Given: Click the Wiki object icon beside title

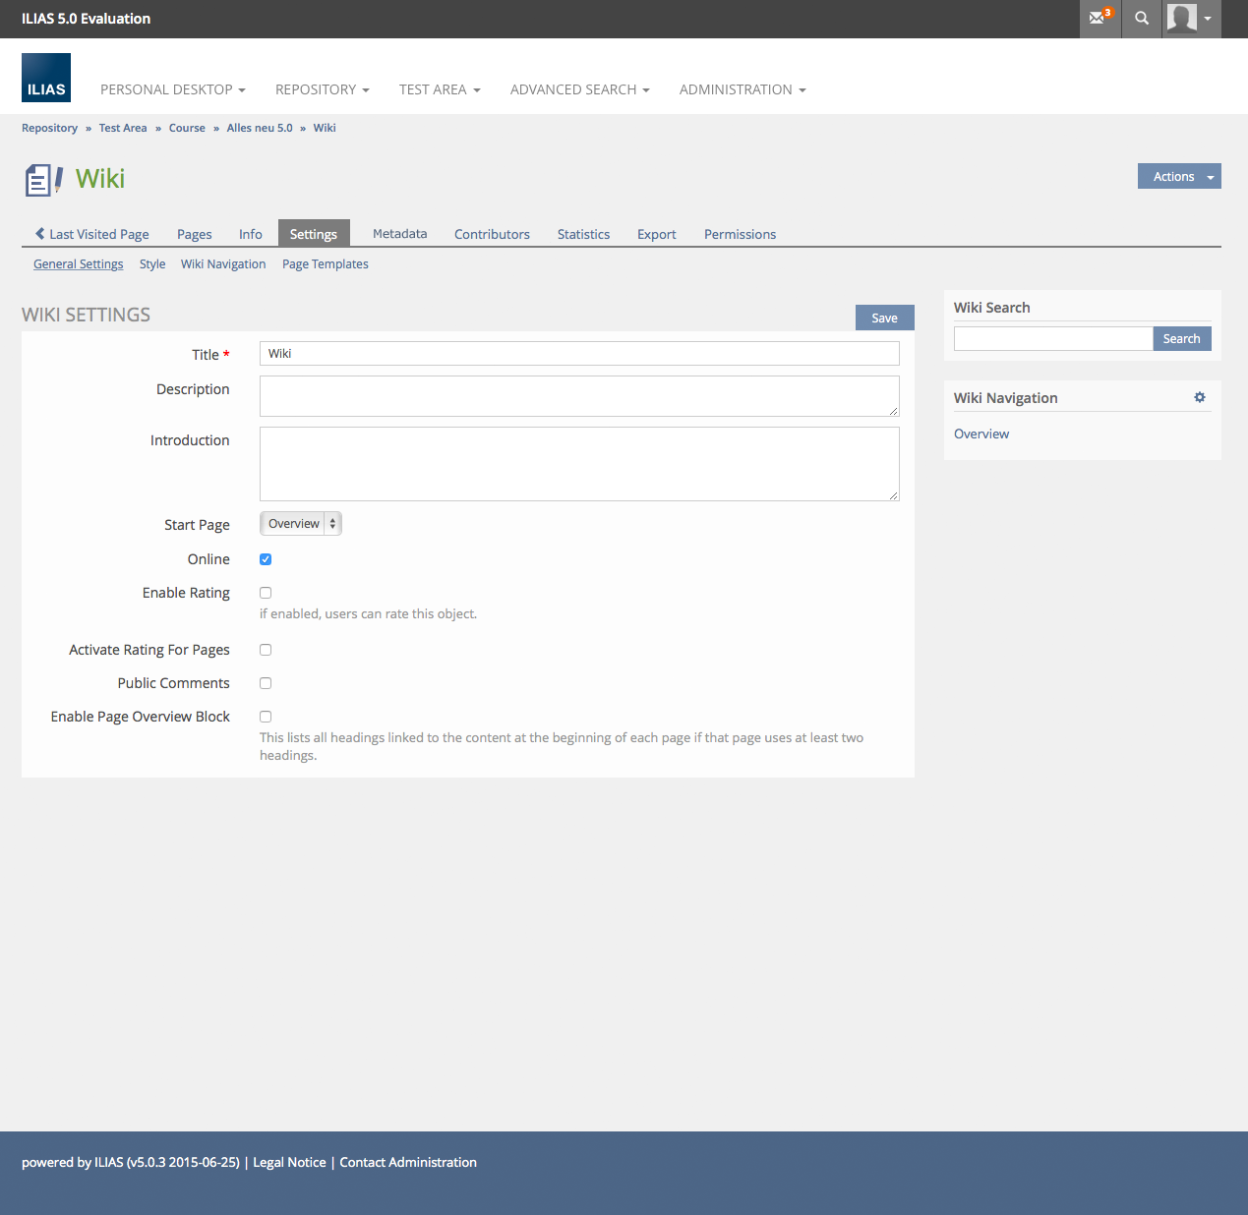Looking at the screenshot, I should (43, 180).
